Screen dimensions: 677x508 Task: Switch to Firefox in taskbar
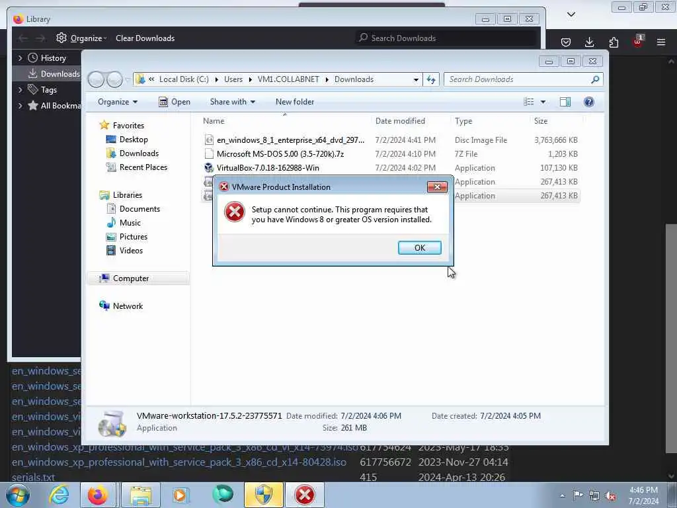pos(98,495)
